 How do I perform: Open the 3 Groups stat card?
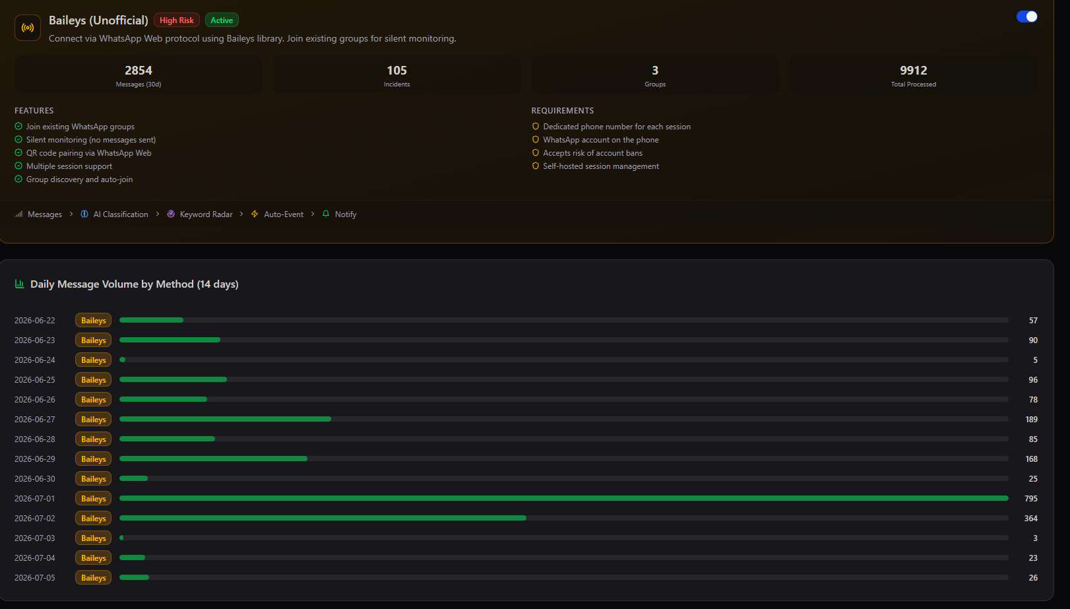point(655,75)
